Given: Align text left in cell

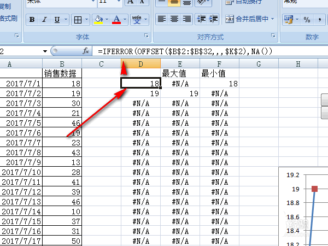Looking at the screenshot, I should (x=162, y=19).
